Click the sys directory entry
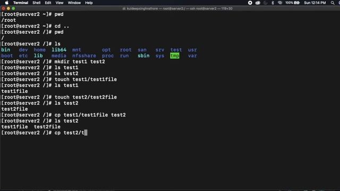 tap(160, 56)
